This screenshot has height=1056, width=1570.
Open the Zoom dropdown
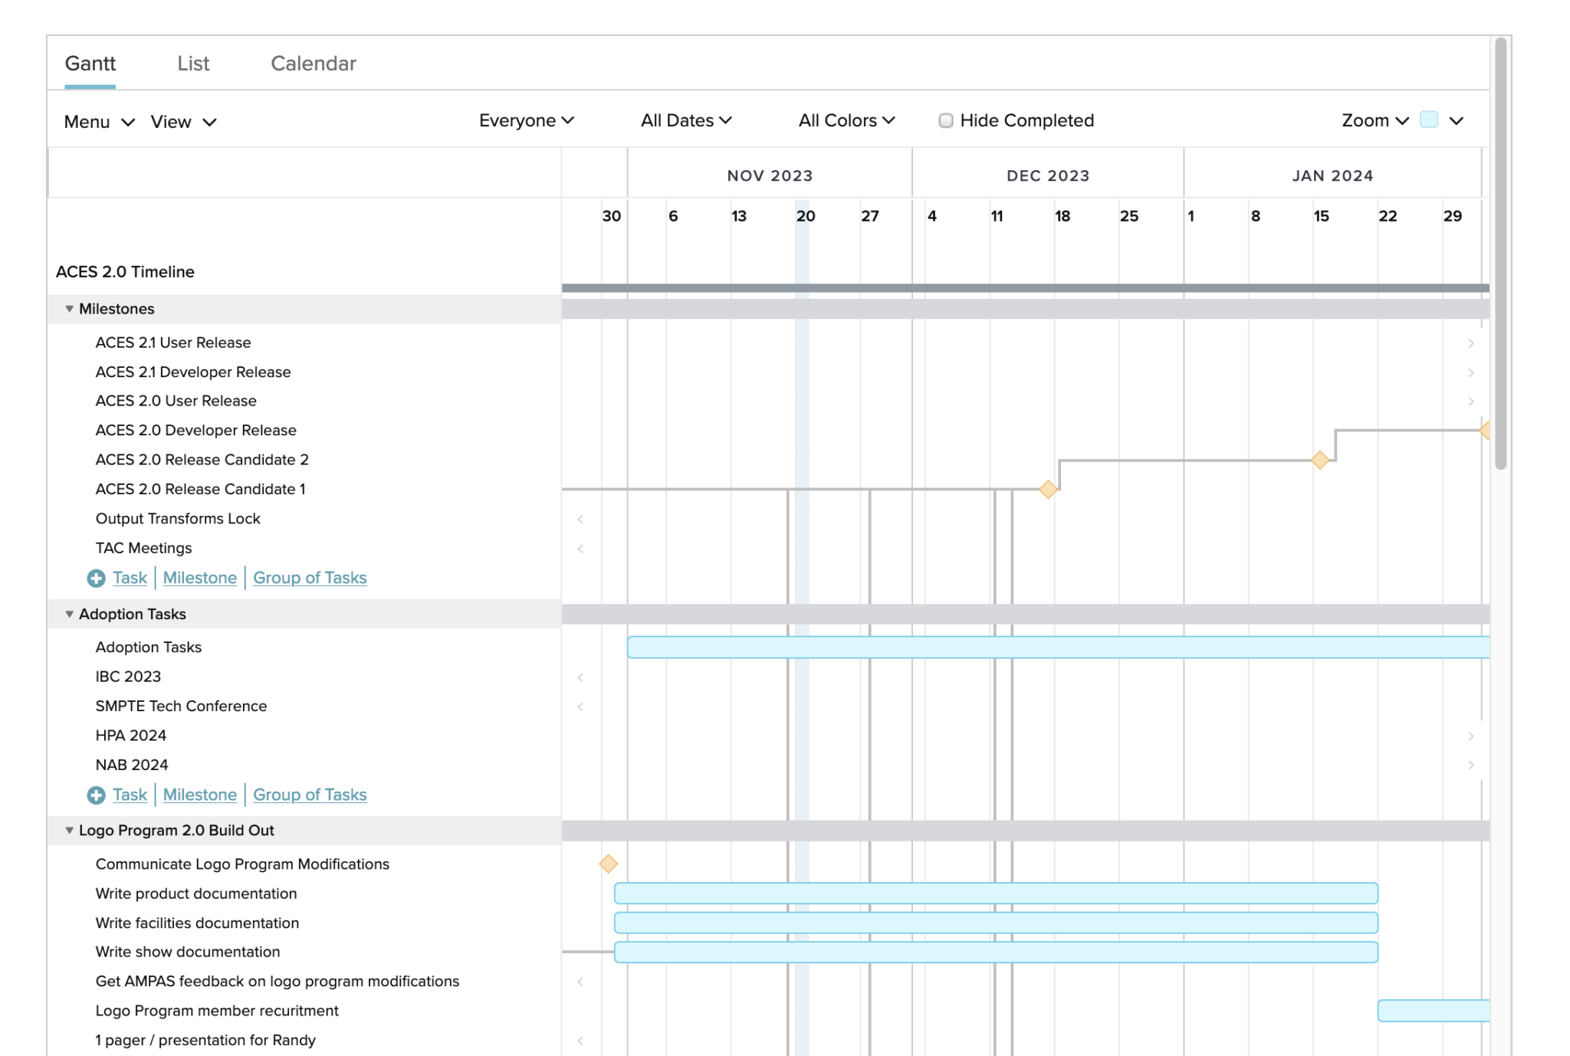(x=1373, y=120)
